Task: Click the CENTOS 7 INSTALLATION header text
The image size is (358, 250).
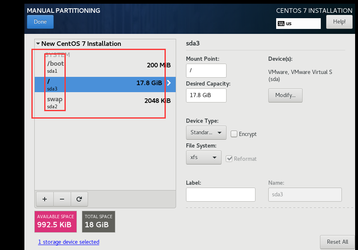Action: coord(314,10)
